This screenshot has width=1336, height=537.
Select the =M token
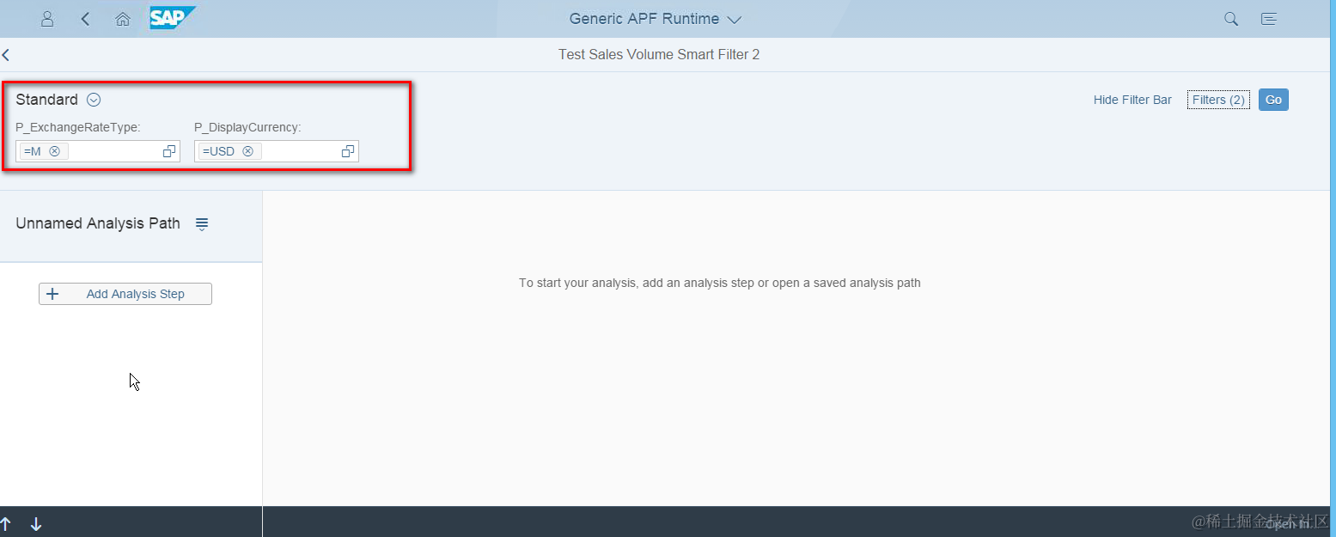(x=44, y=151)
